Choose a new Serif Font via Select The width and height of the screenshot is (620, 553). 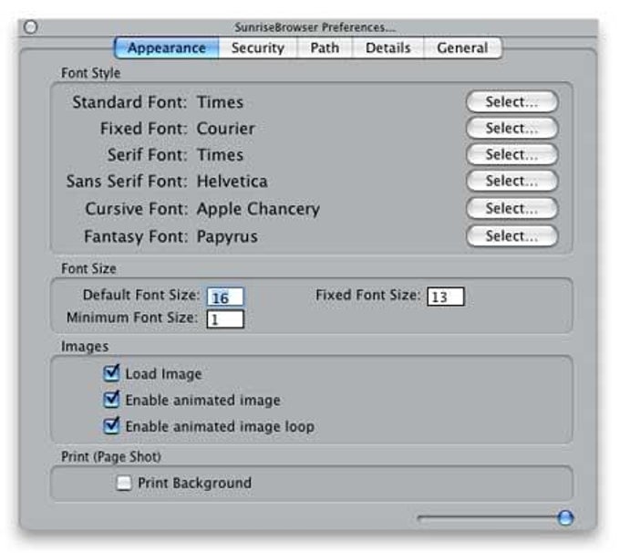pyautogui.click(x=511, y=155)
